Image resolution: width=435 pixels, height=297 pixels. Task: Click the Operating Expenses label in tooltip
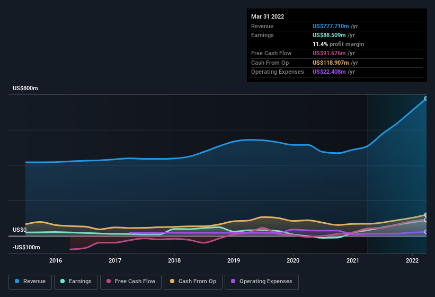278,72
